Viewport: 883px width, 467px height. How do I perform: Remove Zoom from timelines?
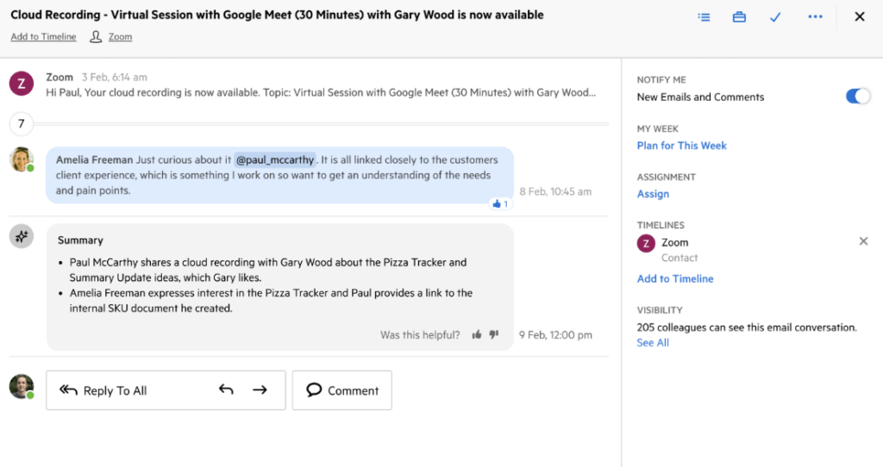(863, 241)
